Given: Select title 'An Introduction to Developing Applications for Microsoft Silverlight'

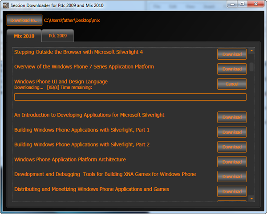Looking at the screenshot, I should [x=89, y=115].
